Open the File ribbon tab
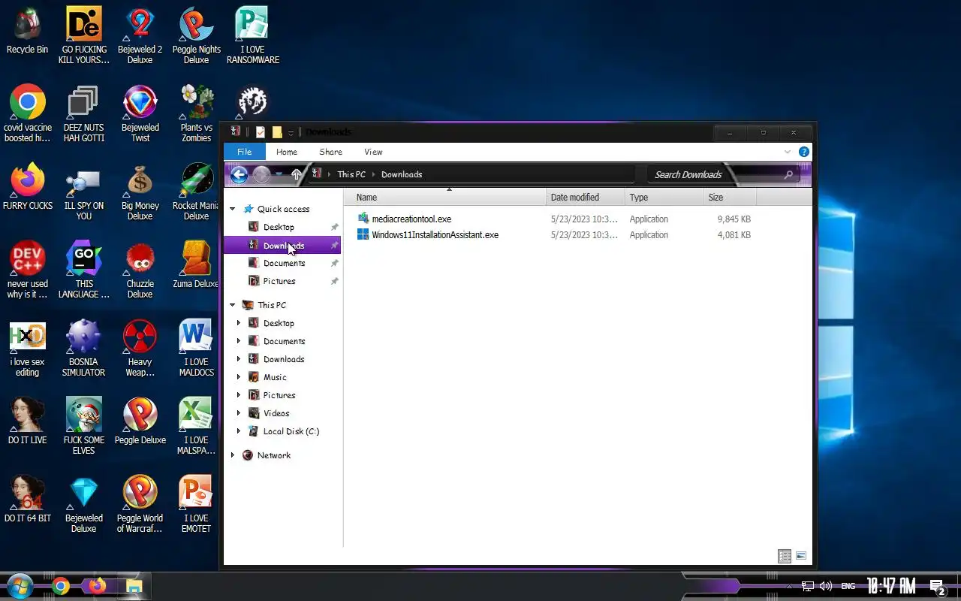The width and height of the screenshot is (961, 601). click(245, 152)
